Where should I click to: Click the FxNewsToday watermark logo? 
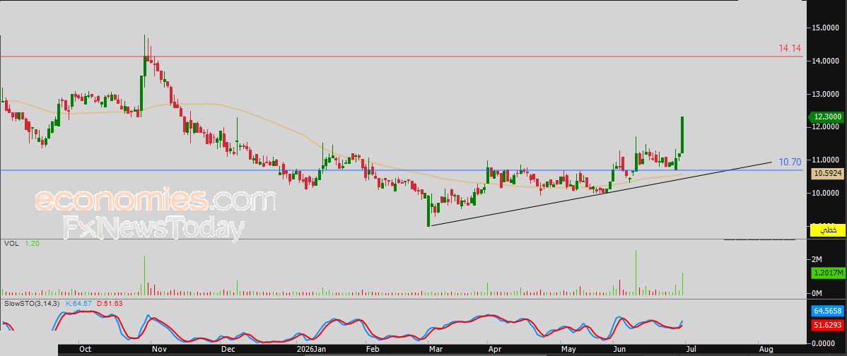[153, 228]
